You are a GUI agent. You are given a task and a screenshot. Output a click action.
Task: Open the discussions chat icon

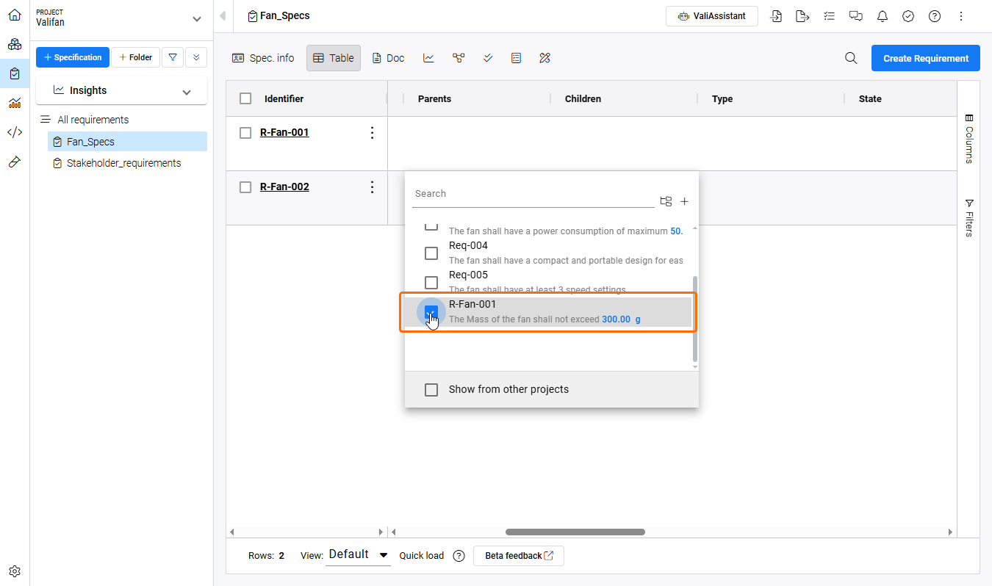[855, 16]
